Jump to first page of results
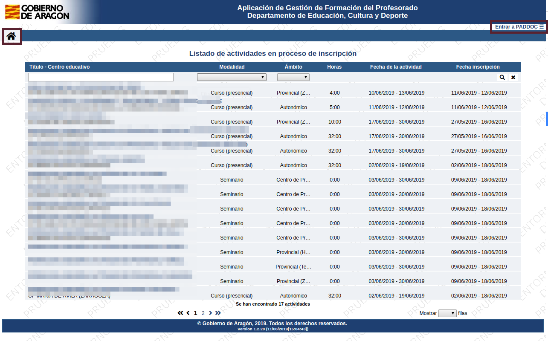This screenshot has width=548, height=341. pyautogui.click(x=180, y=313)
